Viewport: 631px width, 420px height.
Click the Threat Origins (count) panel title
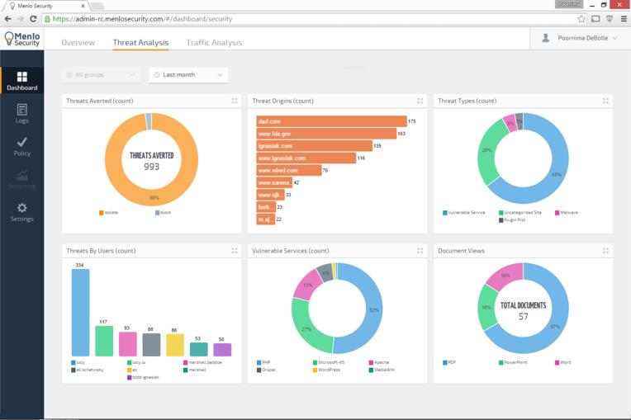click(282, 101)
